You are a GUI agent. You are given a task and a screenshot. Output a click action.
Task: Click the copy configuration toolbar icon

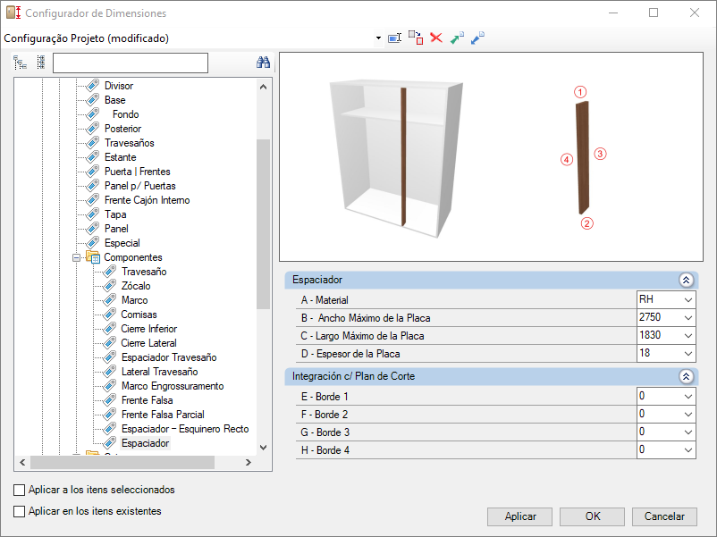click(416, 38)
